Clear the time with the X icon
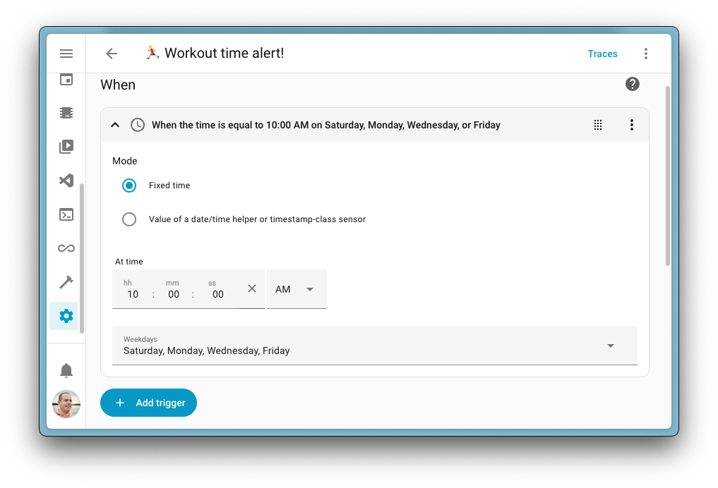Viewport: 718px width, 488px height. click(x=252, y=288)
